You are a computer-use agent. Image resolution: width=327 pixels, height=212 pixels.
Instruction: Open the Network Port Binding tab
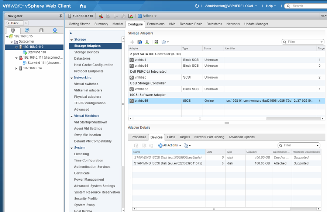209,137
